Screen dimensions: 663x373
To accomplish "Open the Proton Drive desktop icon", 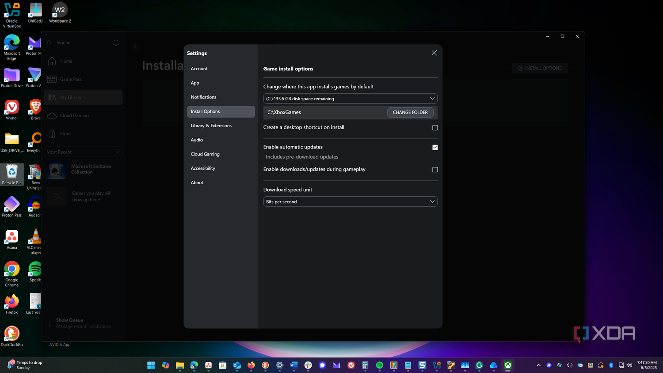I will [12, 77].
